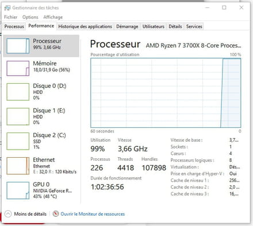The height and width of the screenshot is (226, 253).
Task: Open the Services tab
Action: 194,26
